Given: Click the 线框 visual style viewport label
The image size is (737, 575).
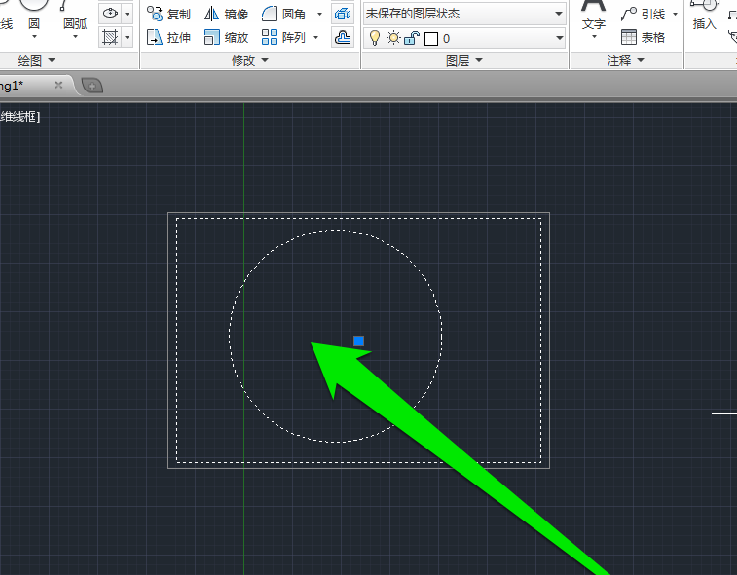Looking at the screenshot, I should 19,117.
